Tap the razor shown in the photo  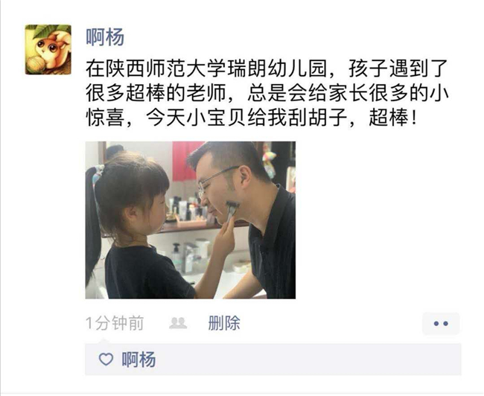click(232, 210)
